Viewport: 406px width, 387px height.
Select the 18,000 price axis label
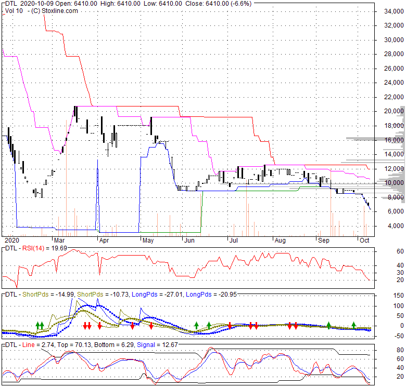[x=394, y=126]
